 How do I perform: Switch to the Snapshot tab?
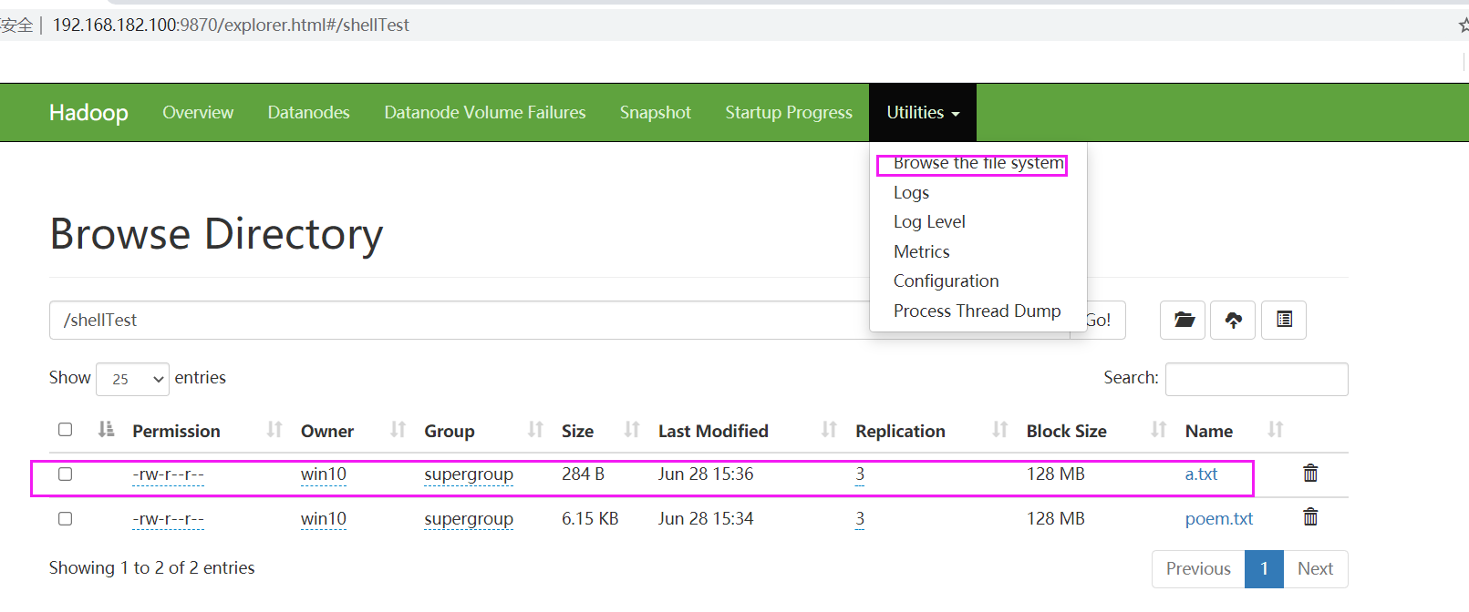coord(655,112)
